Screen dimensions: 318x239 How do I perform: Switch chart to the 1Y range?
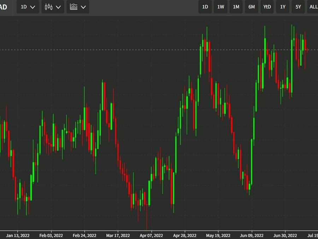[x=283, y=7]
